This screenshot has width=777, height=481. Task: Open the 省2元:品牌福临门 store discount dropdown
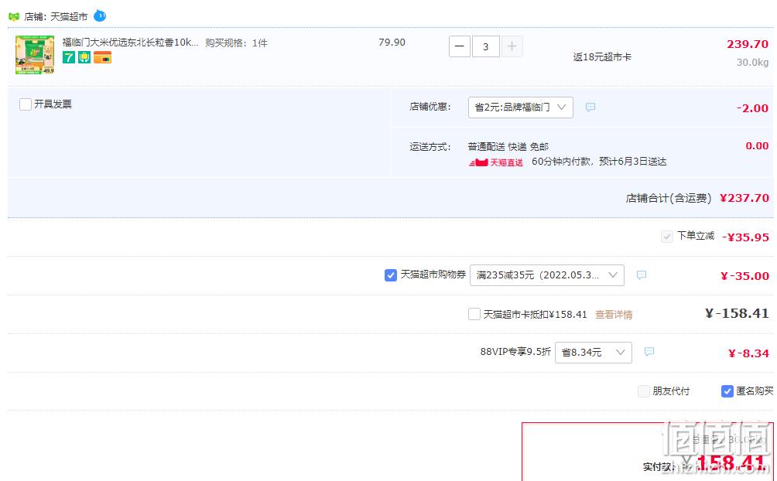[520, 107]
